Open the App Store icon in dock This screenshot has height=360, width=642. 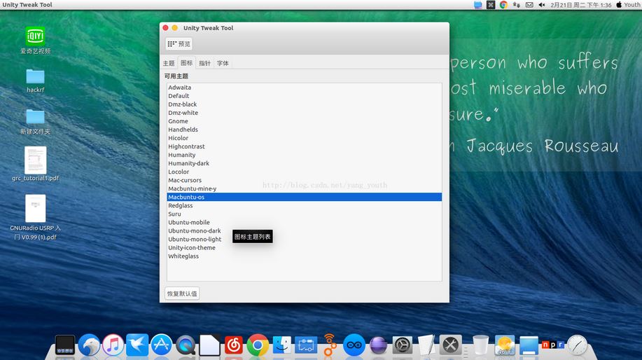(x=161, y=345)
